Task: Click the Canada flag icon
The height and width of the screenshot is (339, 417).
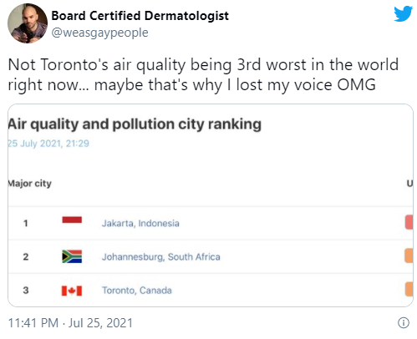Action: 72,291
